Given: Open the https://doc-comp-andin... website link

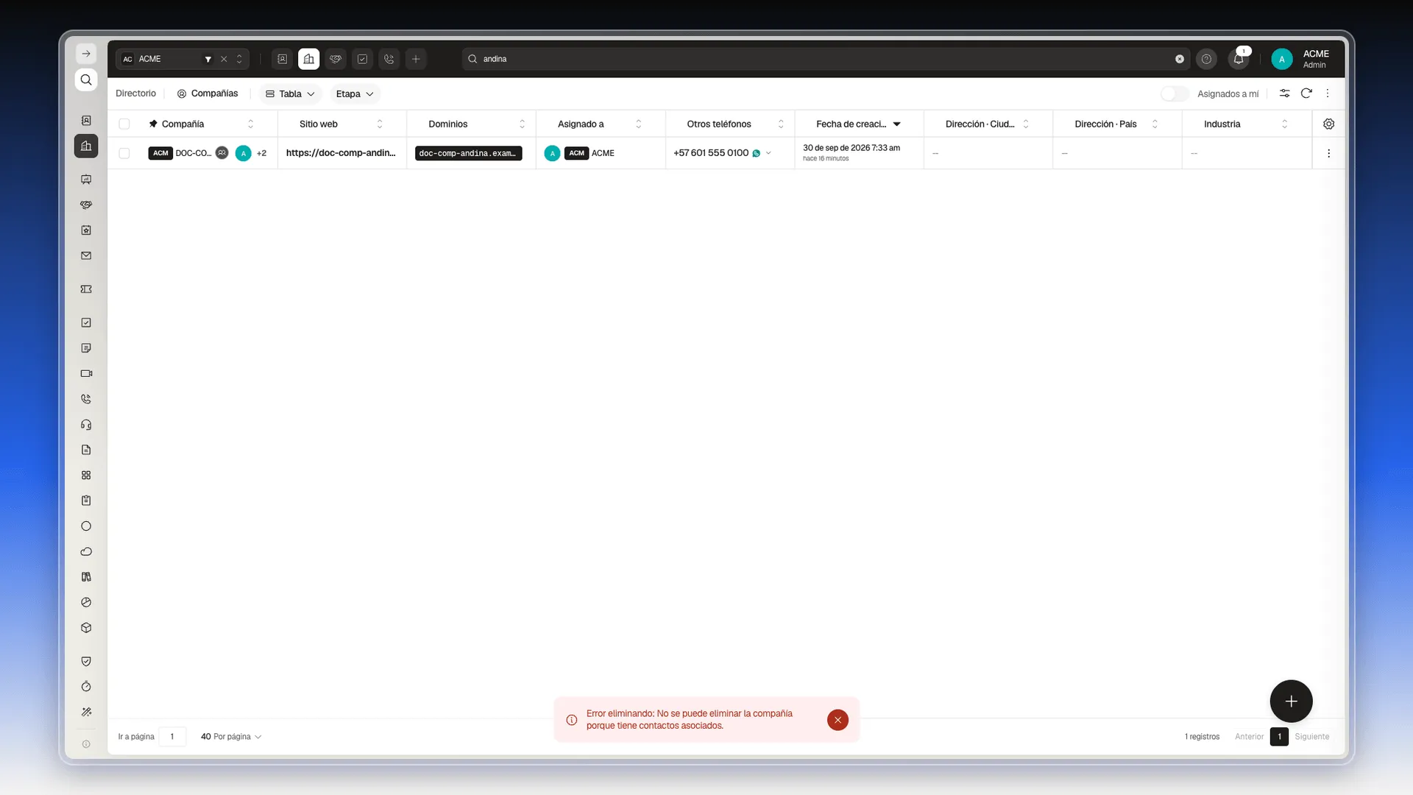Looking at the screenshot, I should [341, 153].
